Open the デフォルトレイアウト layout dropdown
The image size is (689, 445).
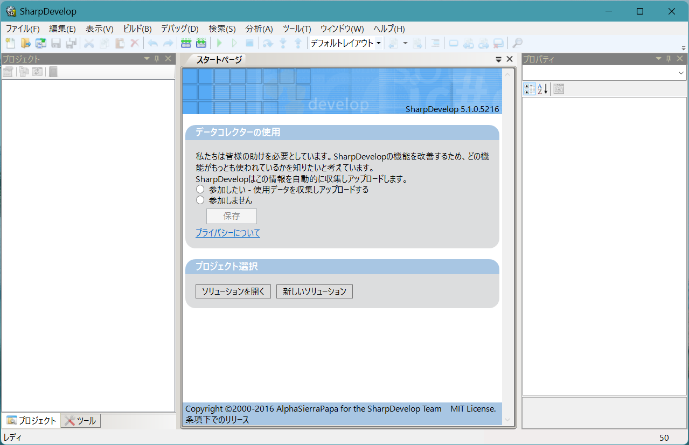(x=379, y=44)
